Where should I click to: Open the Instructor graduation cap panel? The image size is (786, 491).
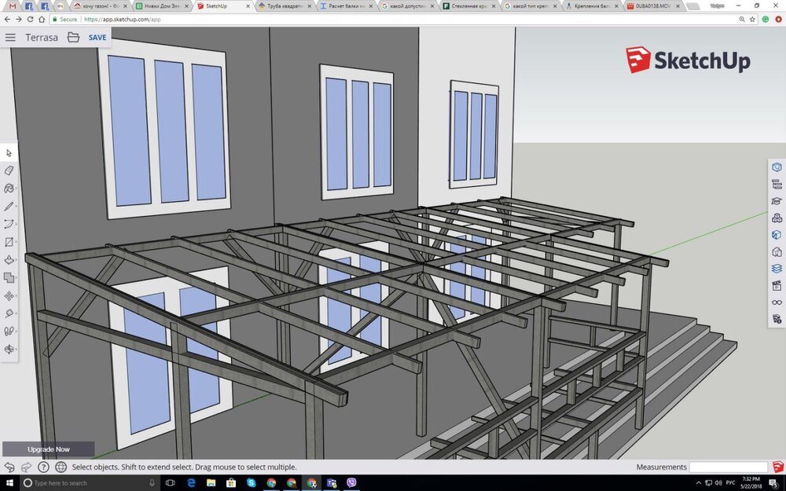click(777, 201)
